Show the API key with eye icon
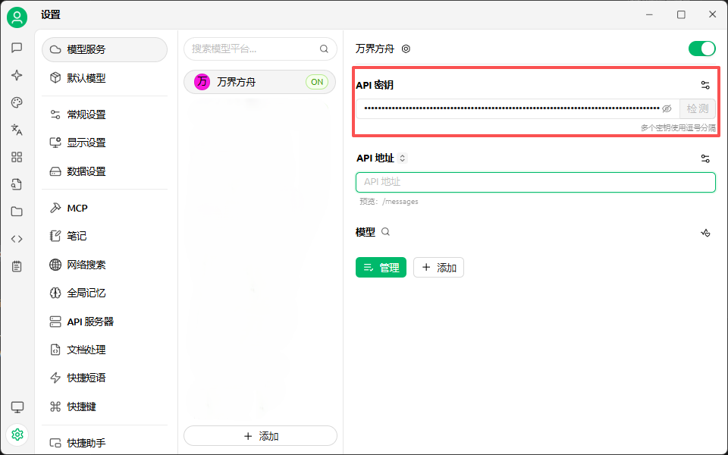Screen dimensions: 728x455 click(x=667, y=108)
